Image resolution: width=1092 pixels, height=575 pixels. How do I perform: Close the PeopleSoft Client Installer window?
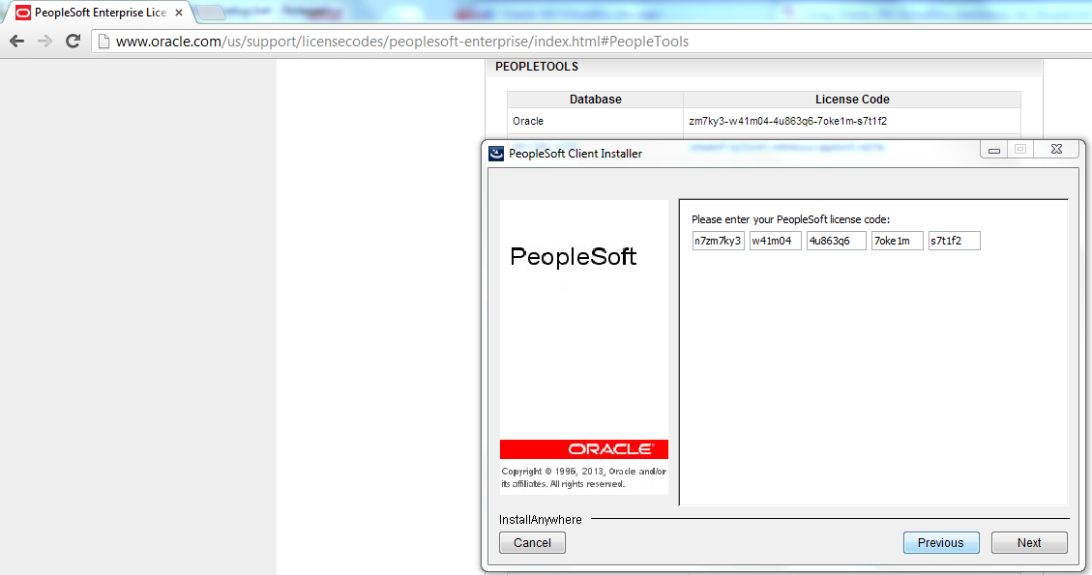[x=1056, y=149]
